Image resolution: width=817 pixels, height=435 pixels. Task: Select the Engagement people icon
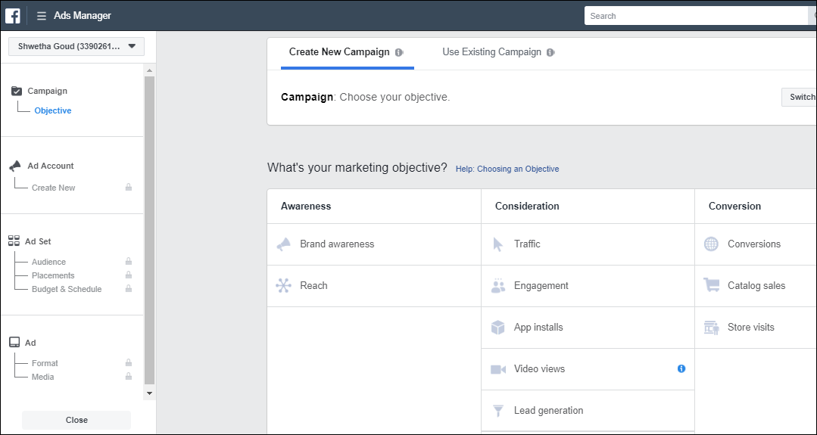[x=498, y=286]
